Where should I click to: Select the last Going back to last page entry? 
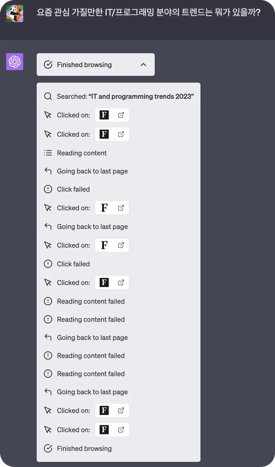point(92,392)
